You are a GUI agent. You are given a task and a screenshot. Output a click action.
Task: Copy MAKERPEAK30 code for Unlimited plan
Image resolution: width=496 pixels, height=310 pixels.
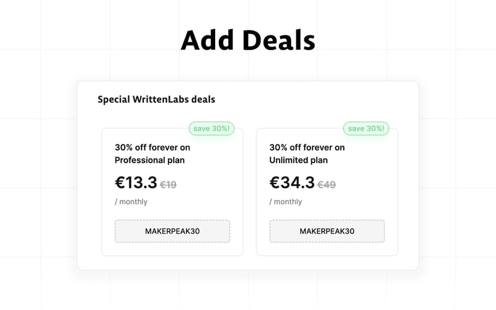pos(327,231)
